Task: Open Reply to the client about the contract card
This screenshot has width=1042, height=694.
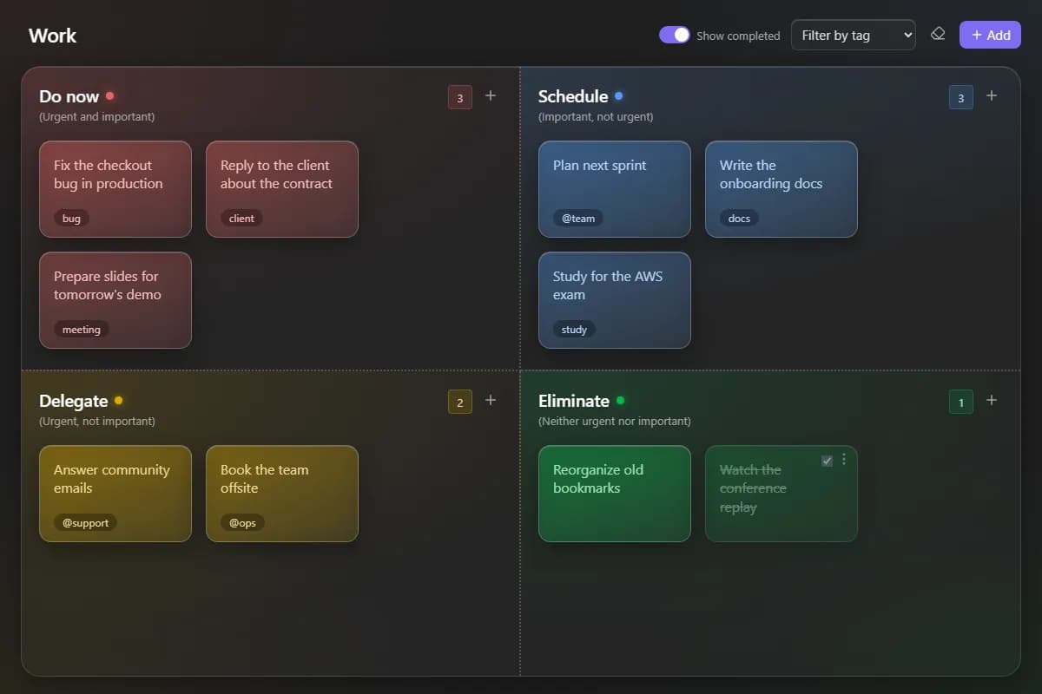Action: 282,189
